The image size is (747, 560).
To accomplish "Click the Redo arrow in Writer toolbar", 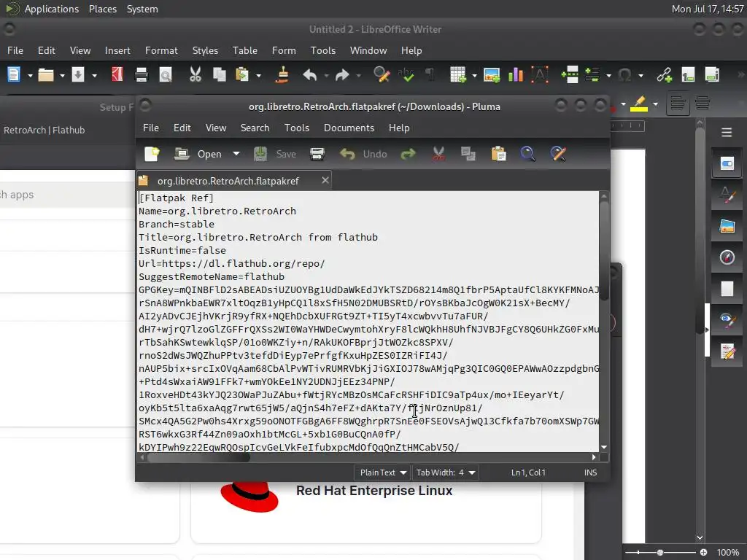I will tap(342, 75).
